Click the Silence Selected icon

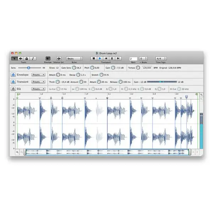click(x=59, y=59)
